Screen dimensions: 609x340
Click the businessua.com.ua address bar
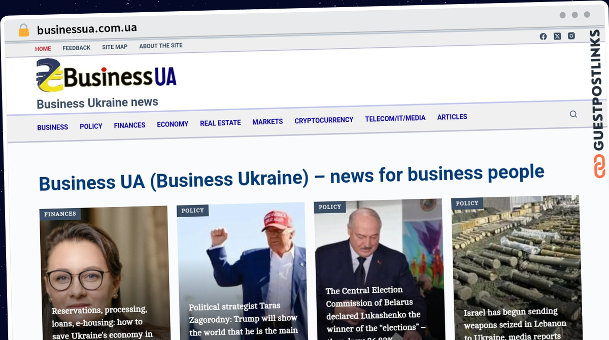coord(87,29)
